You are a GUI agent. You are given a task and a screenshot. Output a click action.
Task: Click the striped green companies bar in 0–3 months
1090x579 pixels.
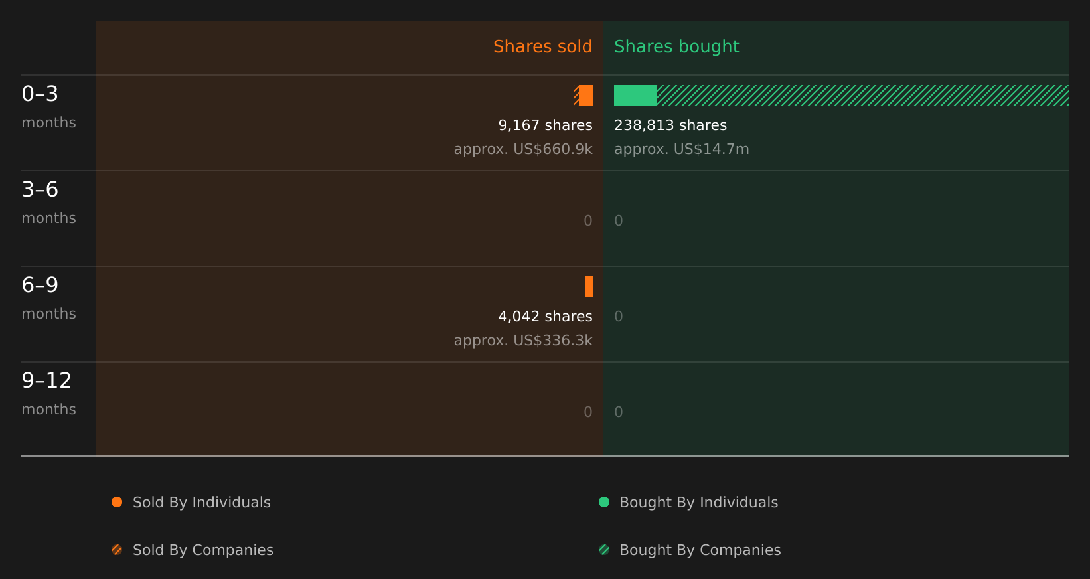(862, 96)
